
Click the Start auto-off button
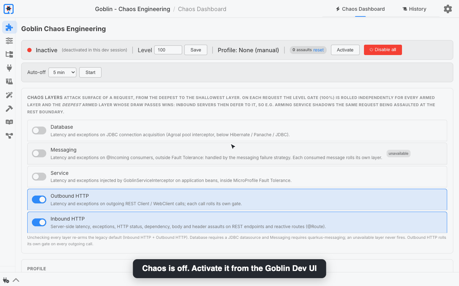point(90,72)
